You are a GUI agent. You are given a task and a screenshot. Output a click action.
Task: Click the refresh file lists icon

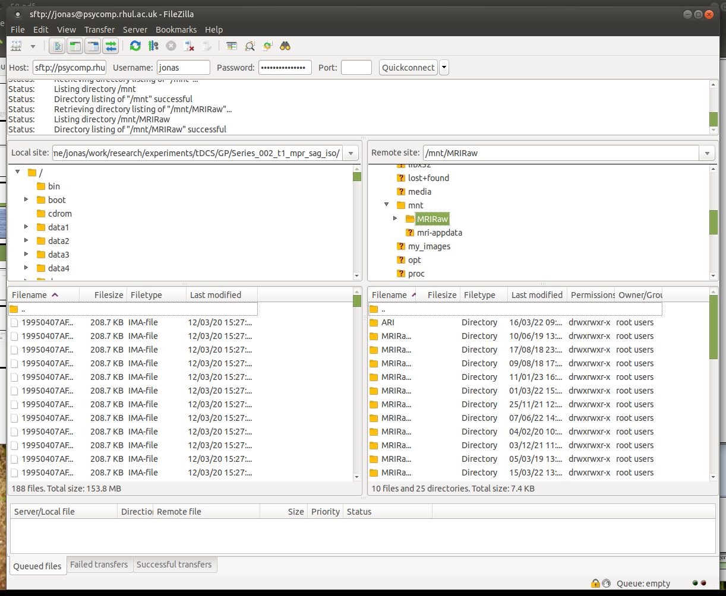[135, 46]
